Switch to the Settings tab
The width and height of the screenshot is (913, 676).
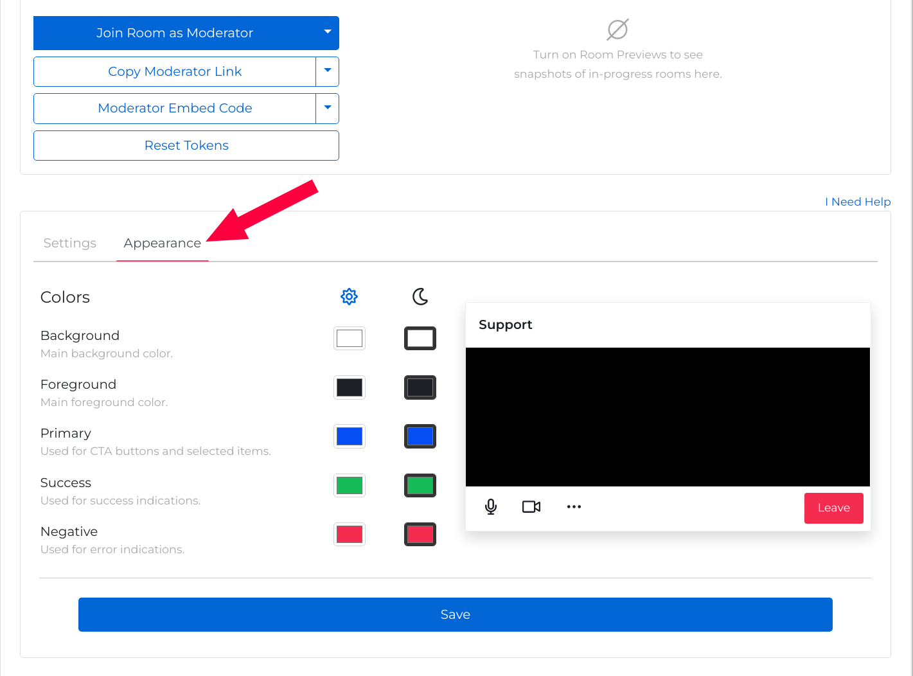(x=69, y=243)
